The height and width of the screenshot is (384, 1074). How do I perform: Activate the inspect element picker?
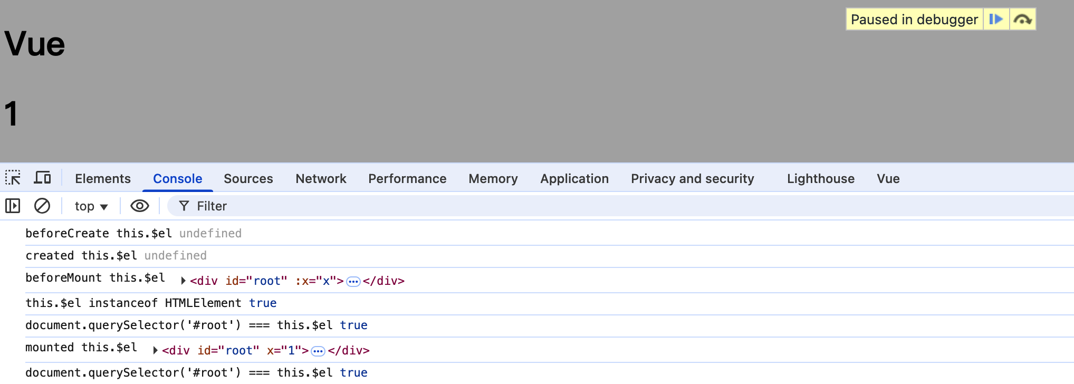click(13, 178)
